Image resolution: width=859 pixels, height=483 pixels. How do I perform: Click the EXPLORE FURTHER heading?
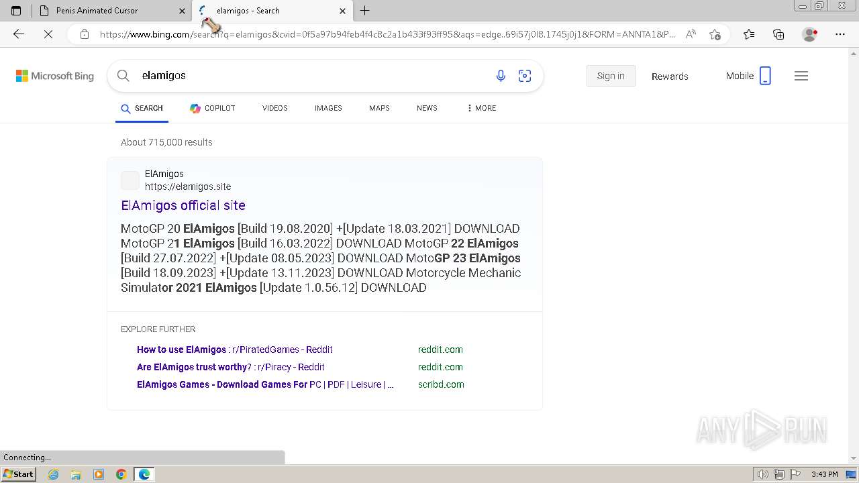click(x=158, y=329)
